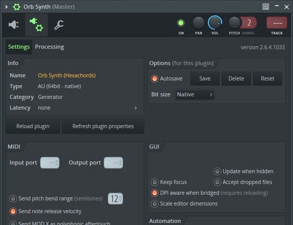The width and height of the screenshot is (293, 225).
Task: Click the pitch RANGE value 2
Action: click(x=249, y=23)
